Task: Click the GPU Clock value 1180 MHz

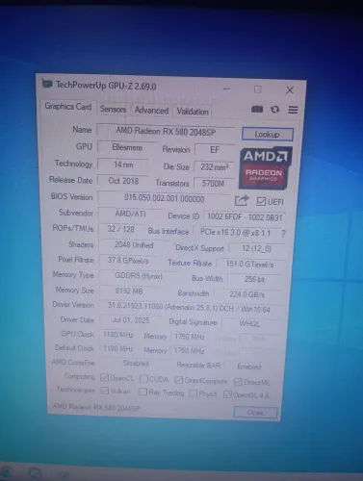Action: click(x=118, y=335)
